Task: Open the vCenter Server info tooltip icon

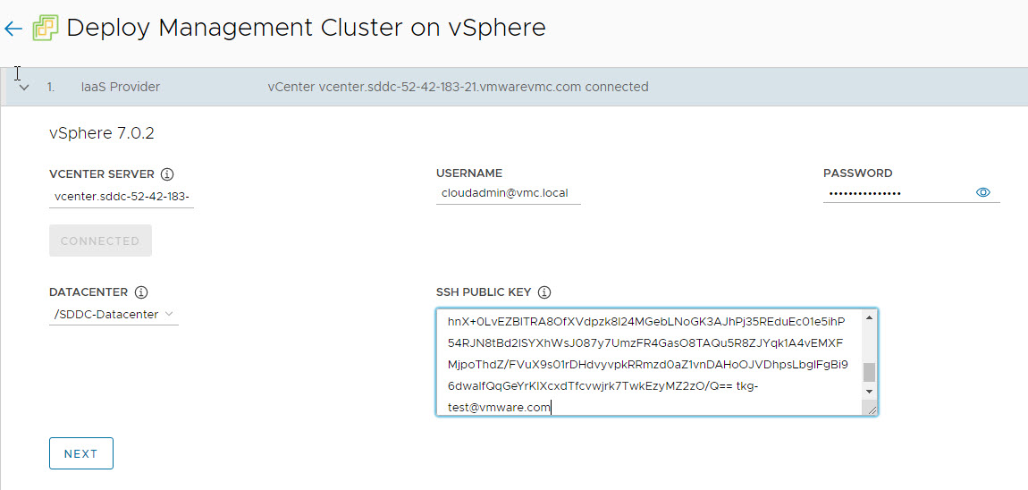Action: click(167, 174)
